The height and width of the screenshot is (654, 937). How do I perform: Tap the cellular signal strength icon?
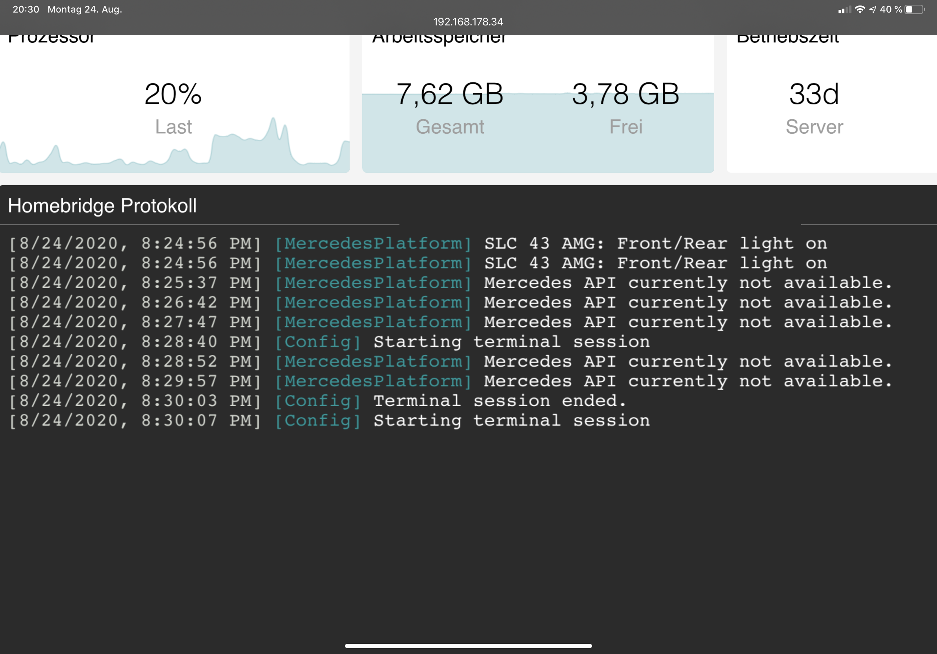(x=844, y=10)
